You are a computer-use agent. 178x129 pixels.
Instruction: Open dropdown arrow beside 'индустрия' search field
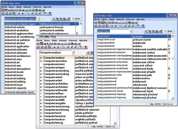pyautogui.click(x=131, y=31)
